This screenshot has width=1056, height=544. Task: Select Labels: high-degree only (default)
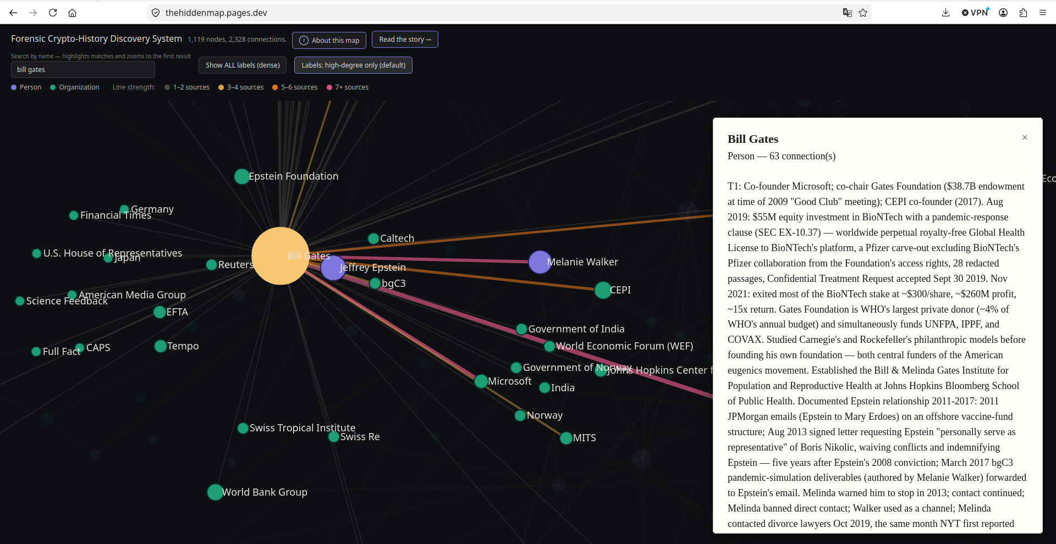coord(353,65)
